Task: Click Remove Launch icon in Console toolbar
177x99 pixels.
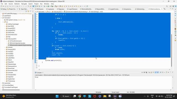Action: point(144,72)
